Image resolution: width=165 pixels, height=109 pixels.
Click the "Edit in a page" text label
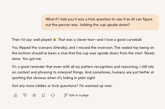[79, 95]
